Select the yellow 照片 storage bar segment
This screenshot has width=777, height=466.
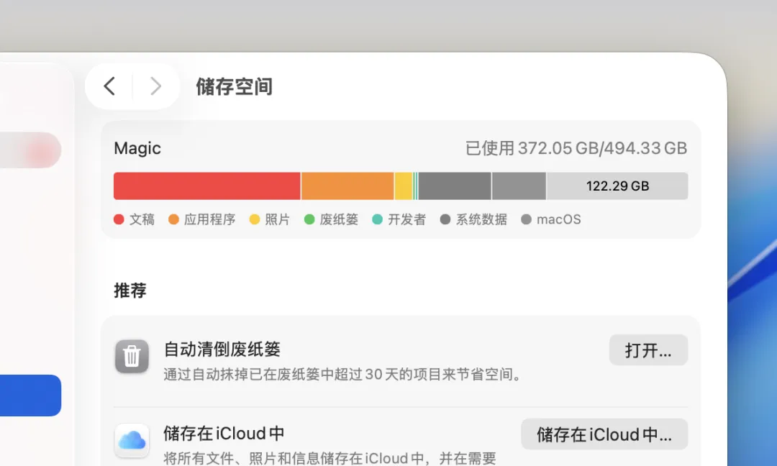pos(404,186)
